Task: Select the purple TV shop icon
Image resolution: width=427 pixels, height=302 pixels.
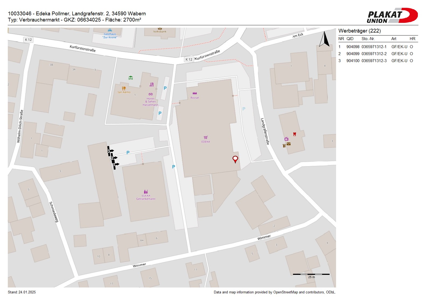Action: (x=286, y=139)
